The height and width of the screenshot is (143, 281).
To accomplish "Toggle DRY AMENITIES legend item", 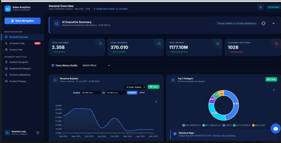I will point(191,125).
